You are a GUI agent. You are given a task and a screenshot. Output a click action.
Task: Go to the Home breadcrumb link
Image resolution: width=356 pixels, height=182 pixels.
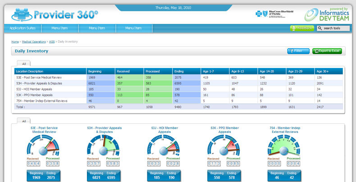(x=15, y=42)
